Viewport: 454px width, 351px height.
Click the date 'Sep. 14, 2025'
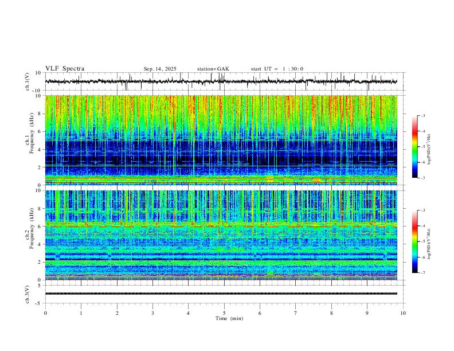(x=160, y=69)
